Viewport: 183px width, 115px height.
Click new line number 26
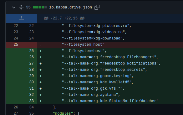coord(32,57)
